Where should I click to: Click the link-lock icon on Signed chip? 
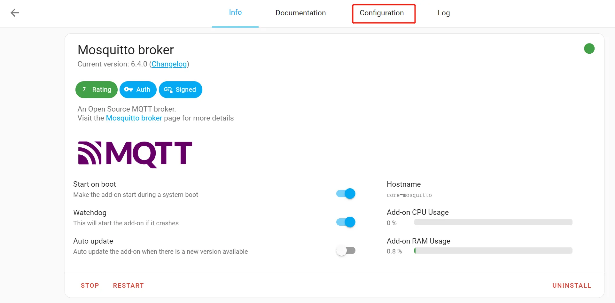[x=168, y=90]
